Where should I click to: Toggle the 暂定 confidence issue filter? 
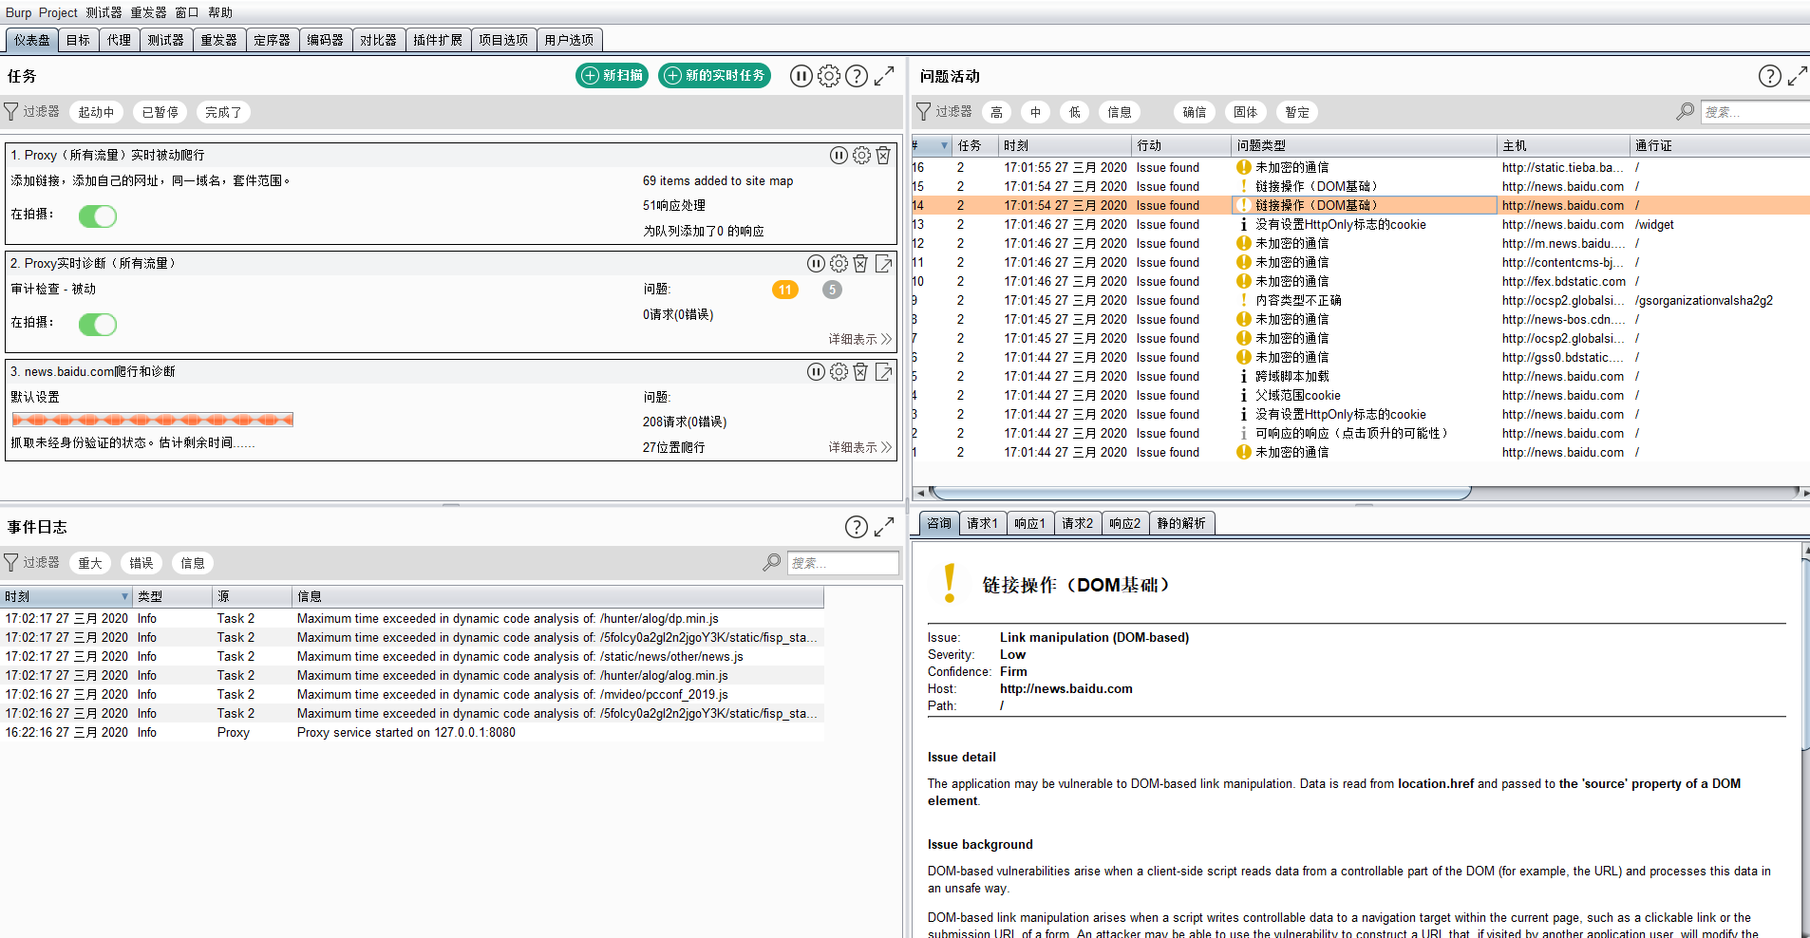pyautogui.click(x=1297, y=112)
